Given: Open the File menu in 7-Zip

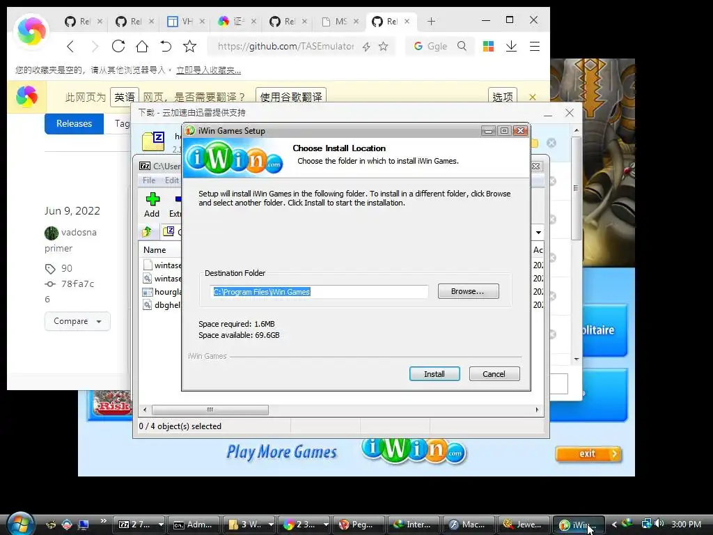Looking at the screenshot, I should click(149, 180).
